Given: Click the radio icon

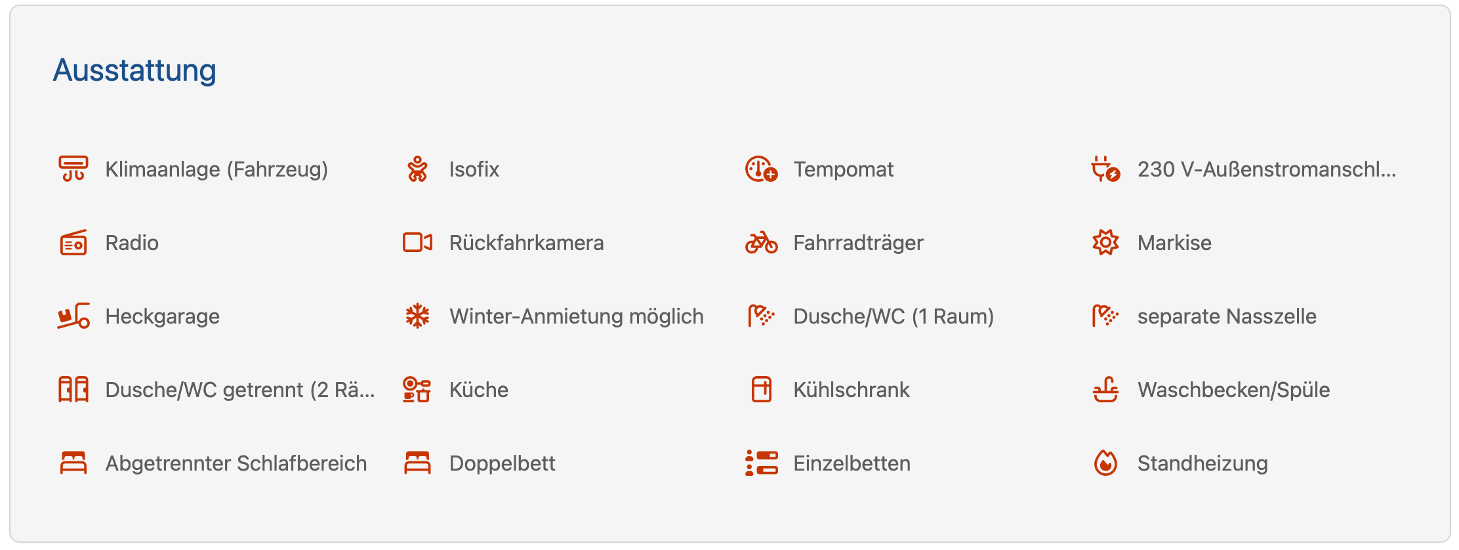Looking at the screenshot, I should (73, 243).
